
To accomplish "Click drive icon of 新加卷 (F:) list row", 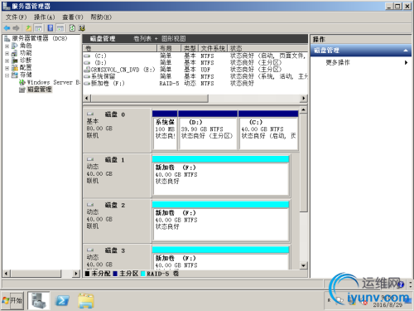I will 87,83.
